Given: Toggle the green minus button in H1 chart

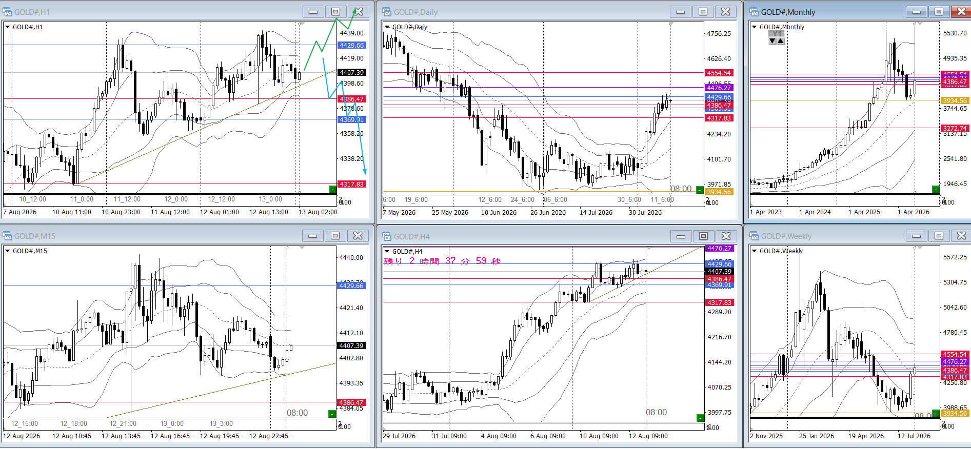Looking at the screenshot, I should pyautogui.click(x=332, y=190).
